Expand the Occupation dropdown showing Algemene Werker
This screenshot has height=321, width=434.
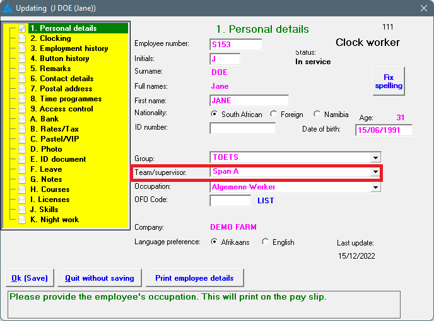375,188
